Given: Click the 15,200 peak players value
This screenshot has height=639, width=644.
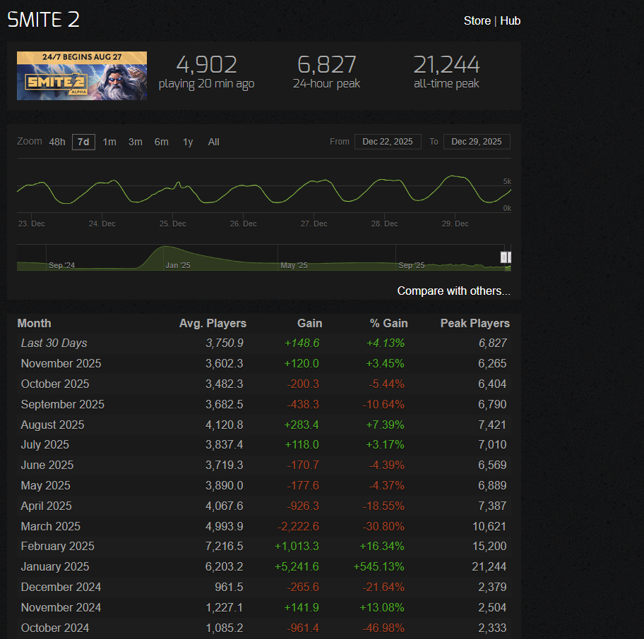Looking at the screenshot, I should 489,547.
